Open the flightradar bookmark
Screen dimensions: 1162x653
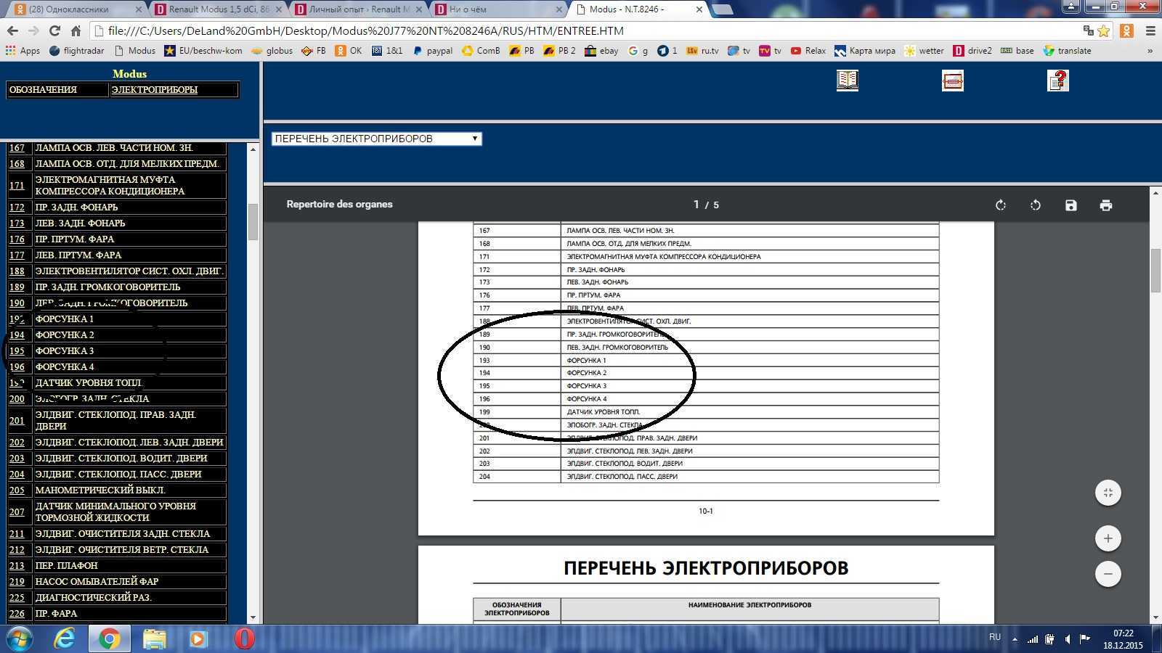(76, 51)
